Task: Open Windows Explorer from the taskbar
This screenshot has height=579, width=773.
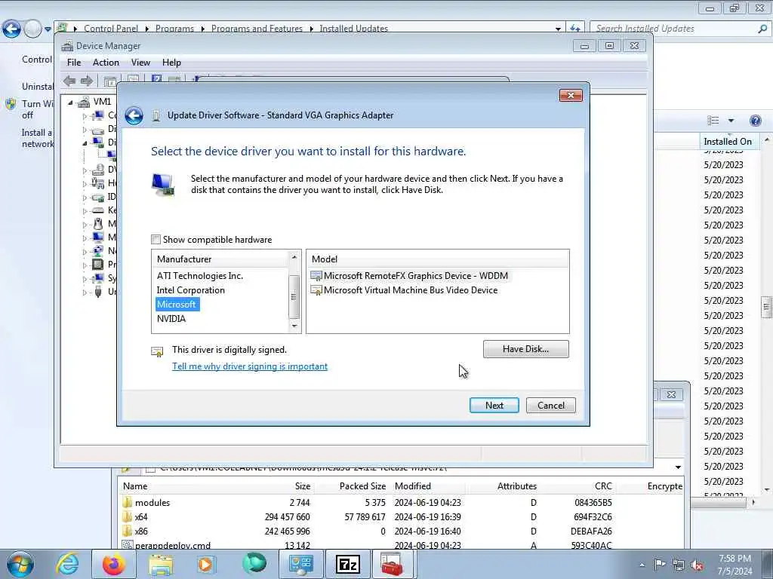Action: coord(162,564)
